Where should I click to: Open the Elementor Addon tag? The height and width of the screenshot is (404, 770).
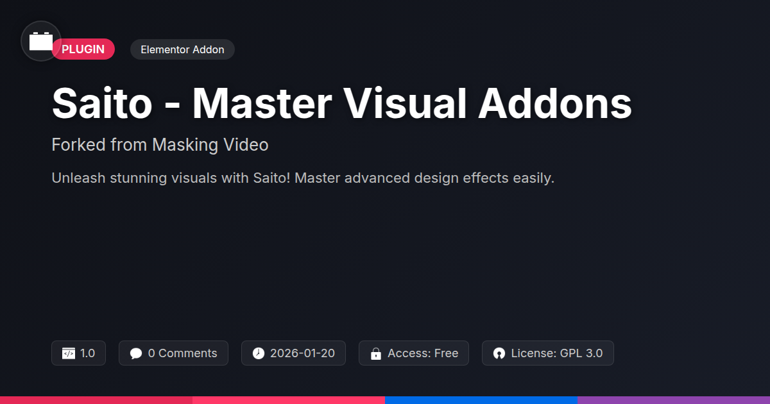(182, 49)
